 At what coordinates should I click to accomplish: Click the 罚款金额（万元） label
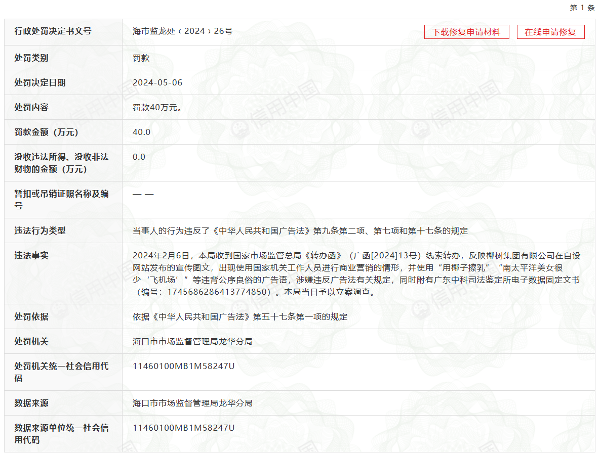[x=47, y=132]
